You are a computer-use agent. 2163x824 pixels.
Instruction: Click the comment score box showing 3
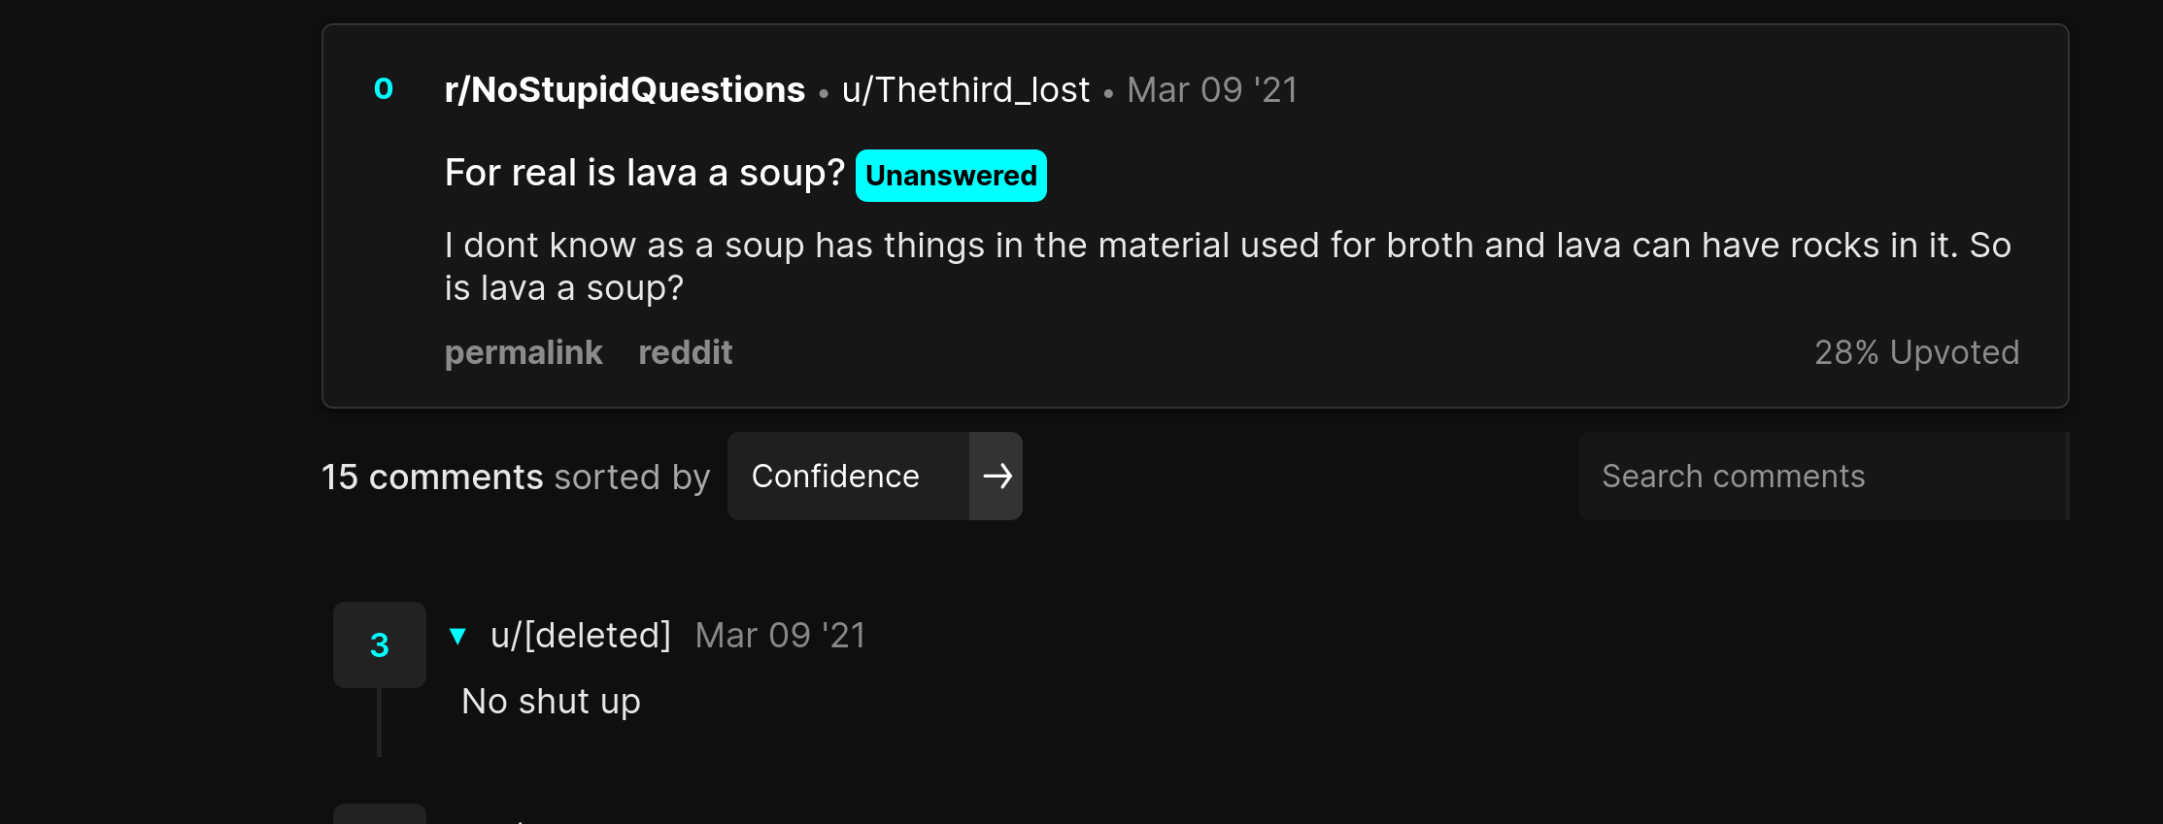tap(380, 644)
